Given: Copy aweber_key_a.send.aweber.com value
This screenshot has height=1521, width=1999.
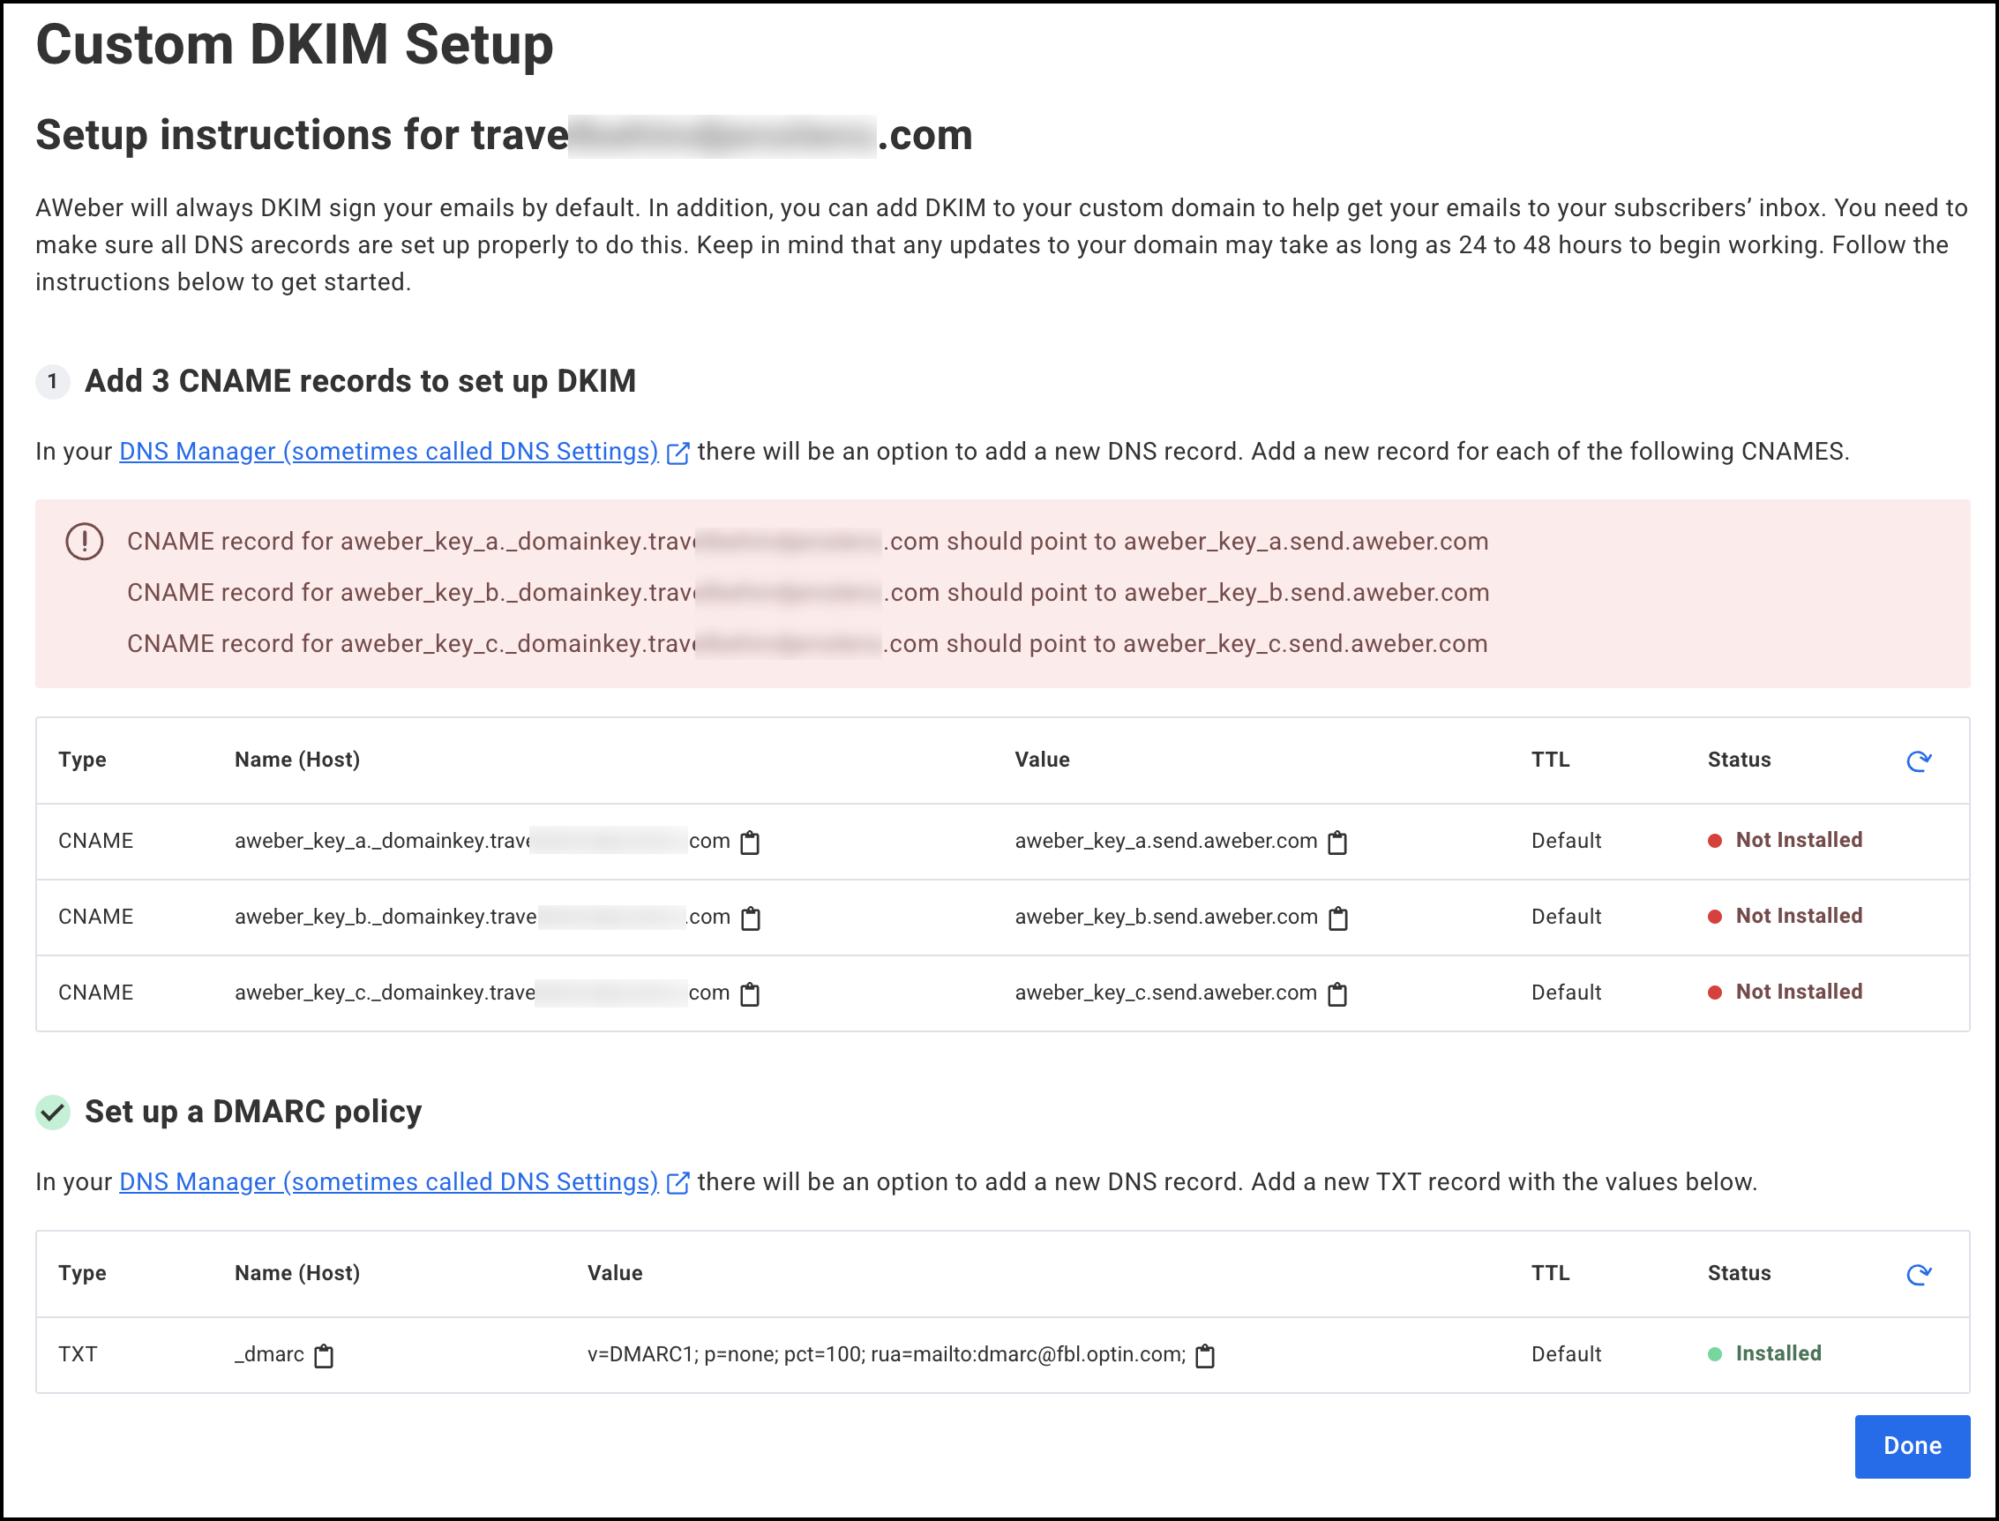Looking at the screenshot, I should 1337,842.
